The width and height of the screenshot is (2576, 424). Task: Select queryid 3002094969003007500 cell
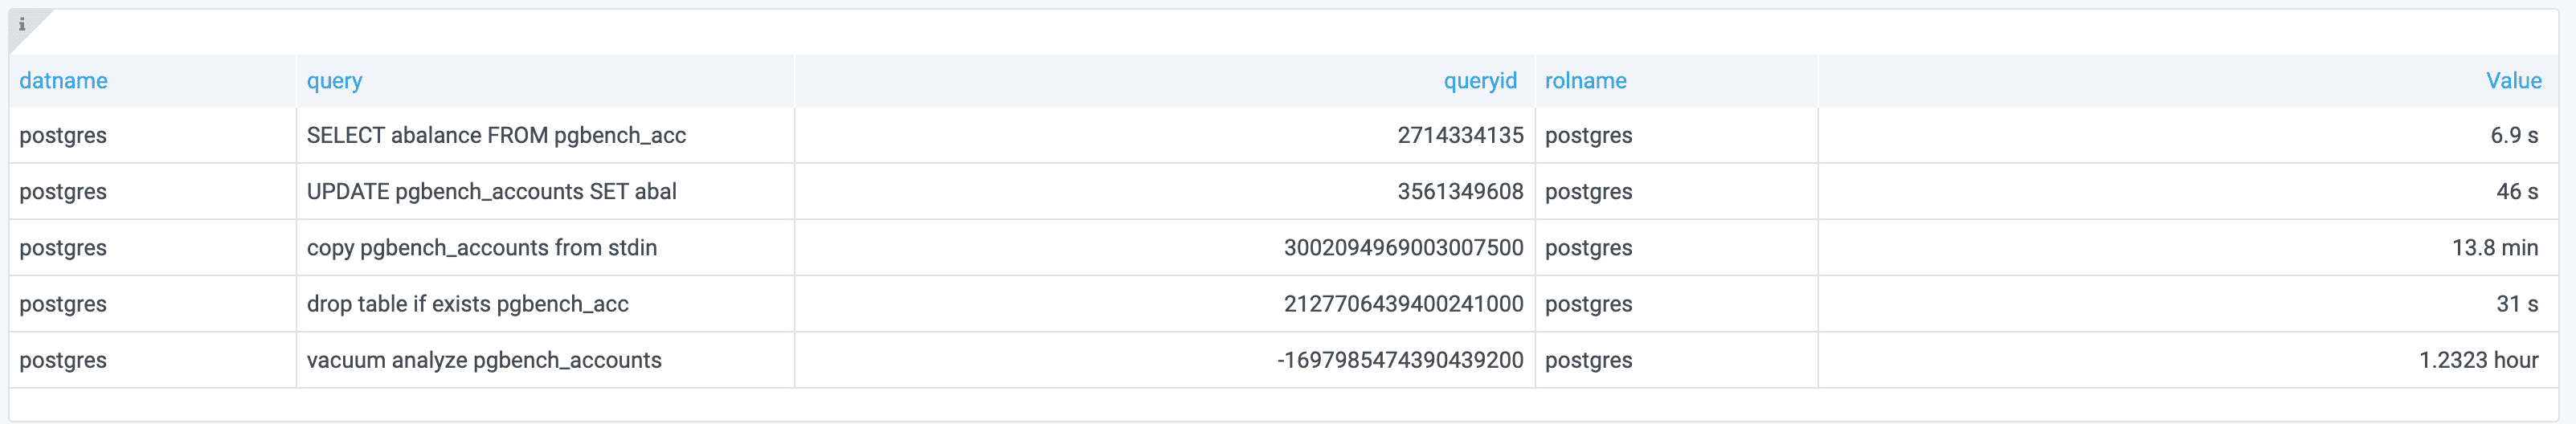1403,248
